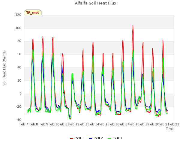Select the SHF3 legend label
This screenshot has height=144, width=192.
tap(118, 138)
